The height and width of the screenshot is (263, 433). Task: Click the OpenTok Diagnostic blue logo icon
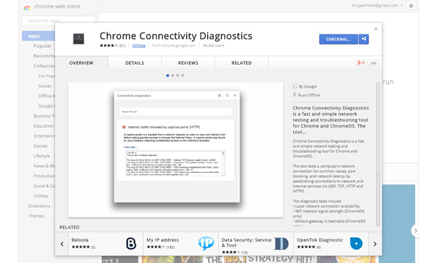(357, 244)
